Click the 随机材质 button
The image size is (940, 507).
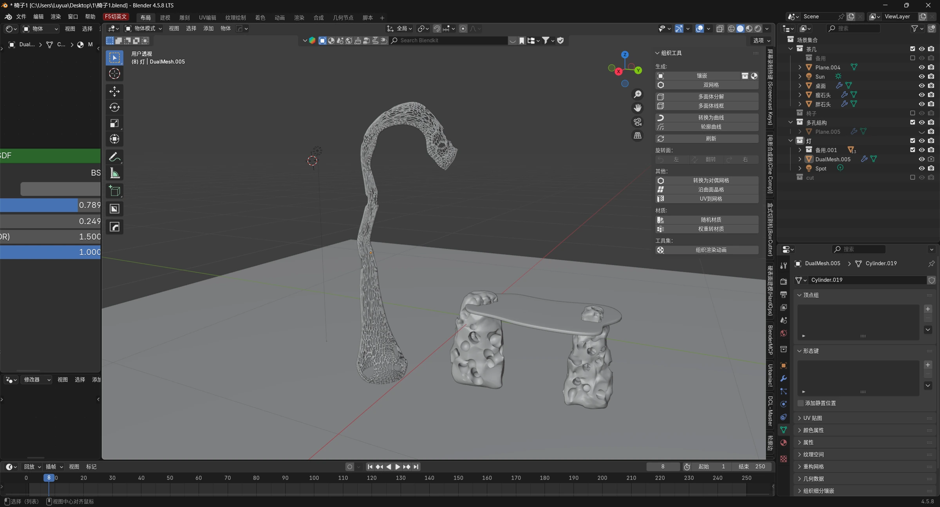[707, 220]
